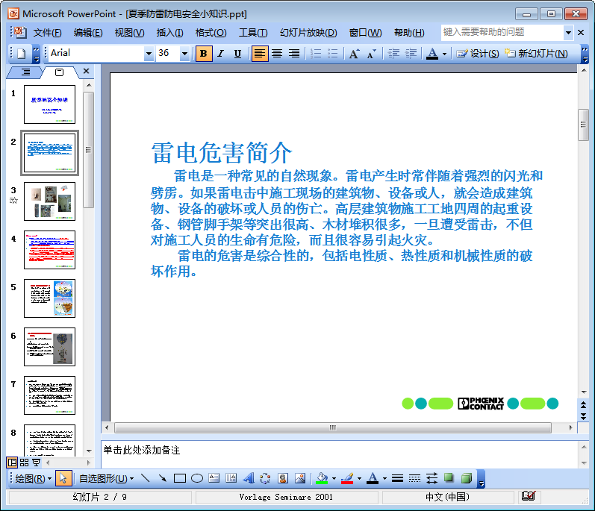The image size is (595, 511).
Task: Open the 窗口(W) menu
Action: click(365, 33)
